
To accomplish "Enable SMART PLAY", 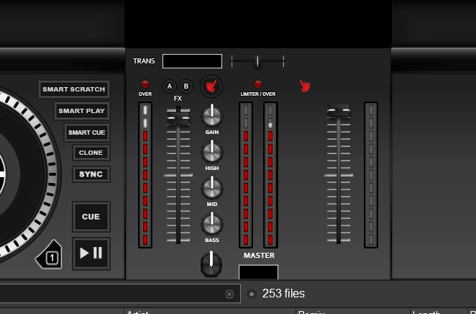I will click(82, 111).
